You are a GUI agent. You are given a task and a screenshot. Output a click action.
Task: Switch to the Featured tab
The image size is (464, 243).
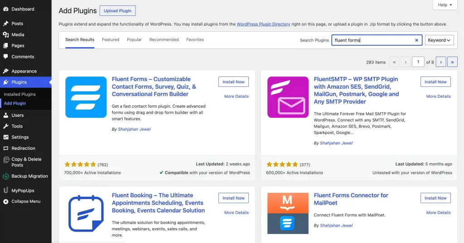[x=111, y=40]
